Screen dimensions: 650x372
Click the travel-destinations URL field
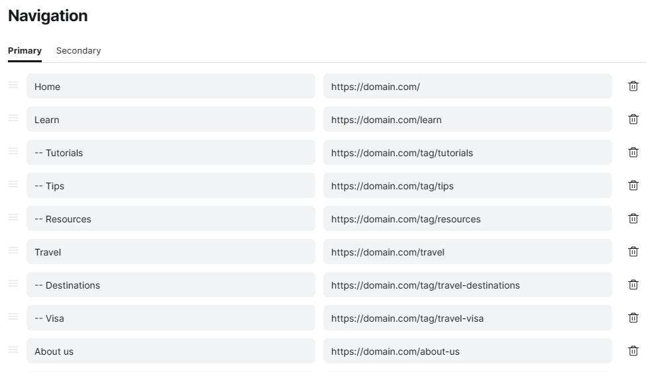[467, 285]
